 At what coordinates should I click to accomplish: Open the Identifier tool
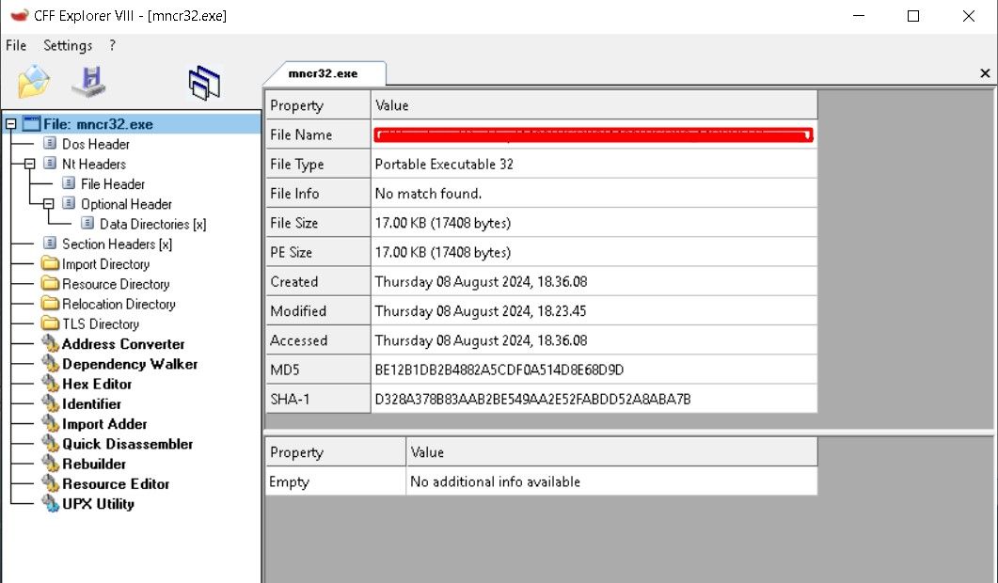pyautogui.click(x=91, y=404)
